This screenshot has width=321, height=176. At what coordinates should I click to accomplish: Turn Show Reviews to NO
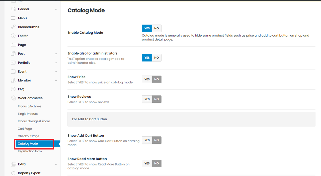tap(157, 99)
